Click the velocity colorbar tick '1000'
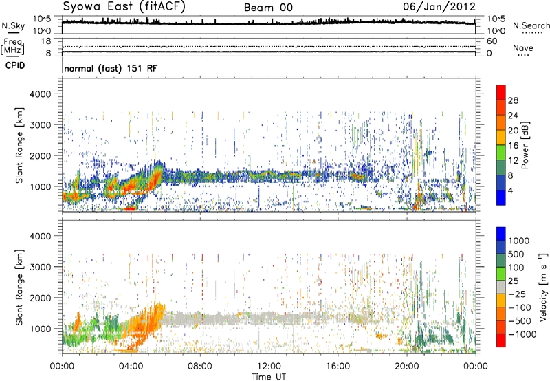The width and height of the screenshot is (550, 381). pyautogui.click(x=519, y=241)
